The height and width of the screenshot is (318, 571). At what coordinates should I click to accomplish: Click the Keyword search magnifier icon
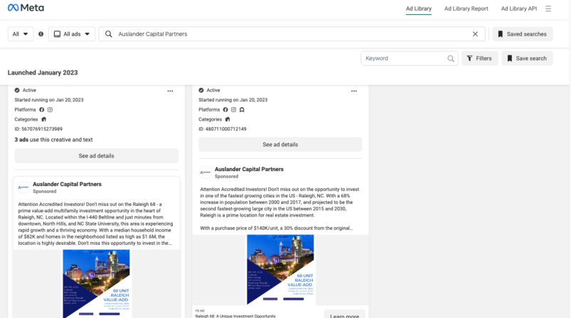[x=450, y=58]
